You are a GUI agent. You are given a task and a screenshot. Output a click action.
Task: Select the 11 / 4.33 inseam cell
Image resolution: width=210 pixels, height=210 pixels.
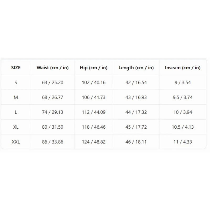(x=183, y=142)
